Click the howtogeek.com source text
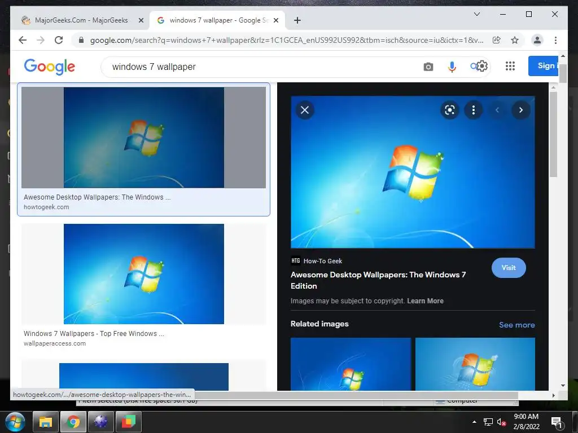 (46, 207)
